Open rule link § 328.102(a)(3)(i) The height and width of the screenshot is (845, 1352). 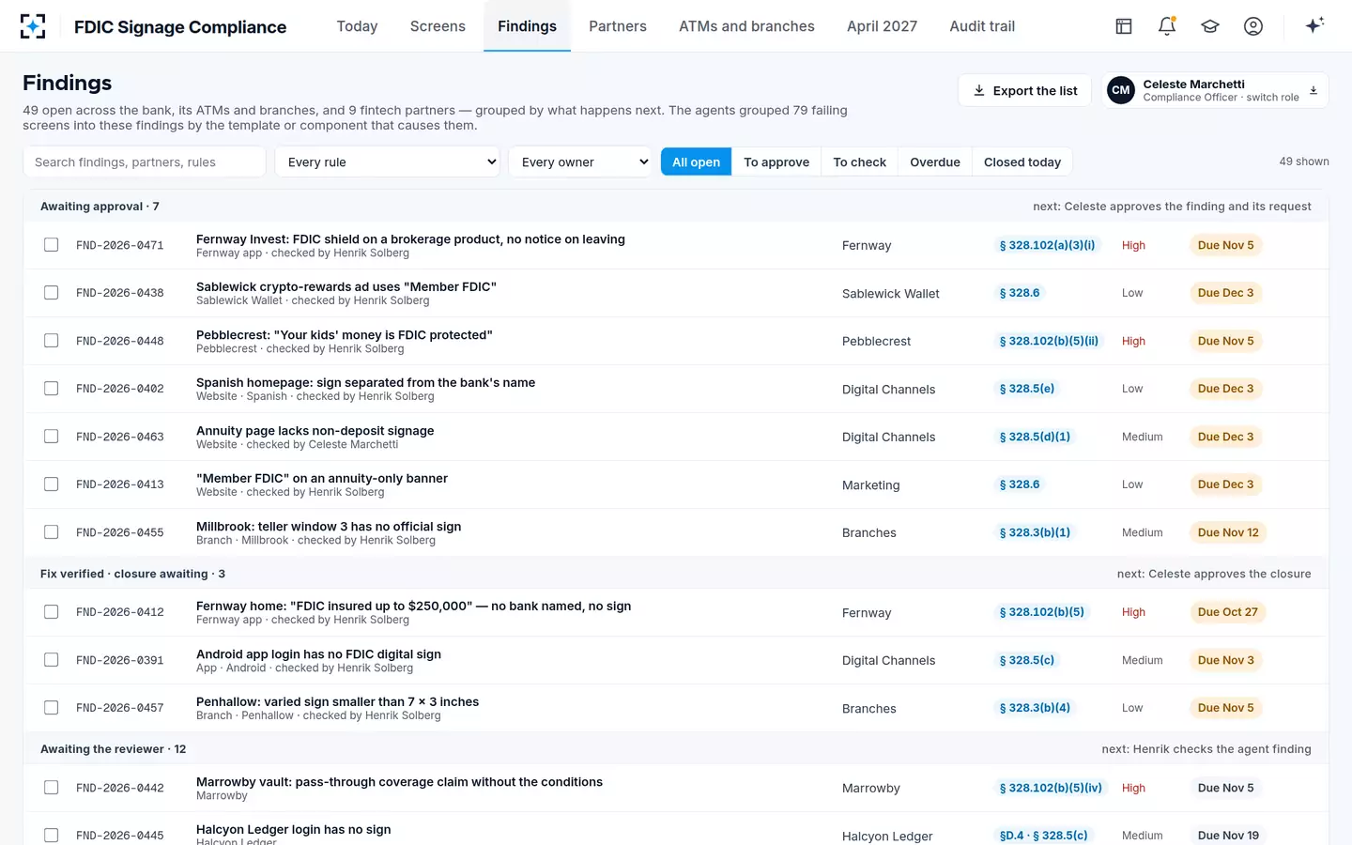pos(1046,245)
